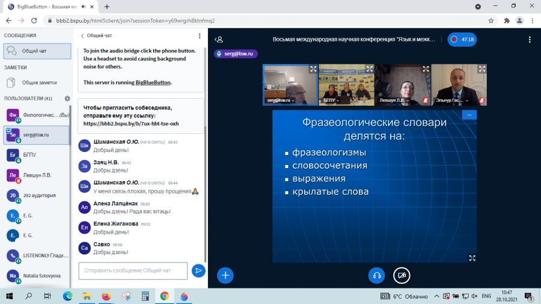This screenshot has height=304, width=541.
Task: Collapse chat using the Общий чат back arrow
Action: (96, 35)
